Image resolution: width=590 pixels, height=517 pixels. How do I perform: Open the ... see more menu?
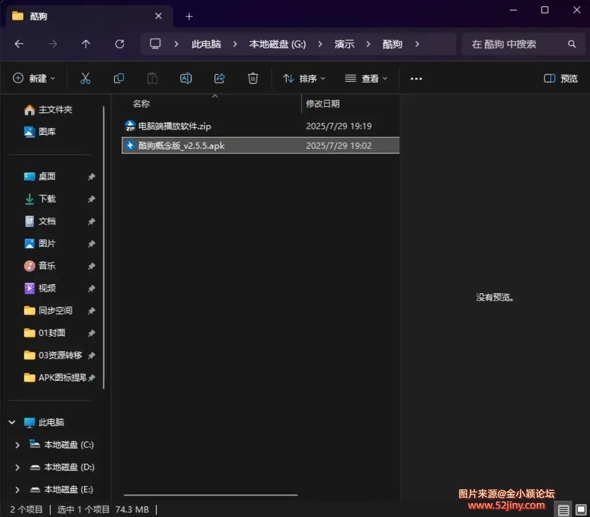click(416, 78)
